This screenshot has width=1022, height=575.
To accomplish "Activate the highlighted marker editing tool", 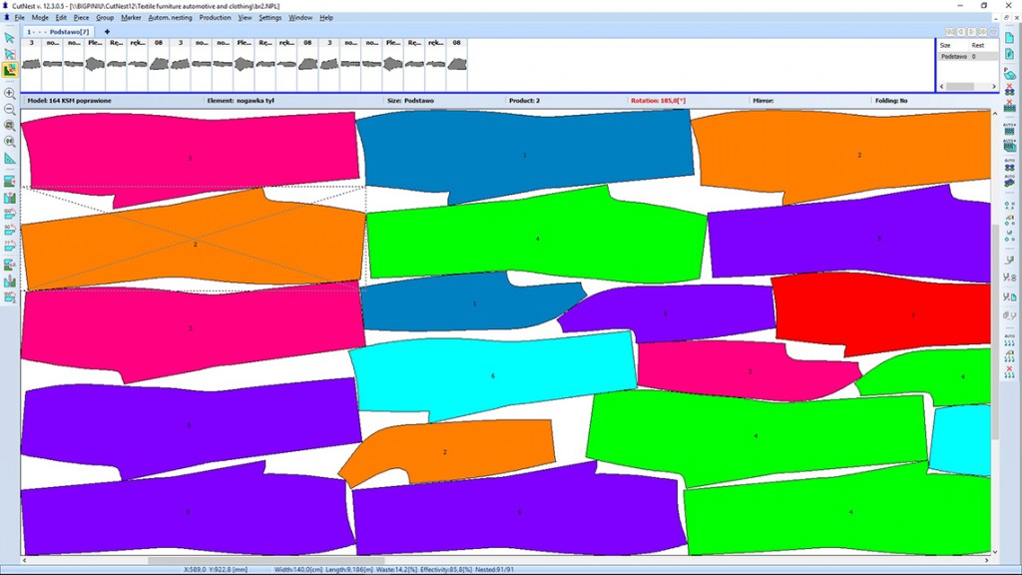I will 10,70.
